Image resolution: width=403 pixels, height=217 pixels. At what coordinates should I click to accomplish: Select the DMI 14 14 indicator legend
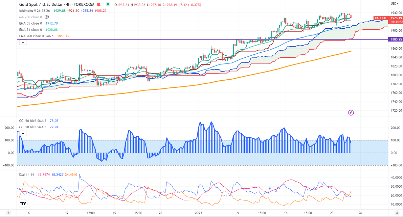26,174
